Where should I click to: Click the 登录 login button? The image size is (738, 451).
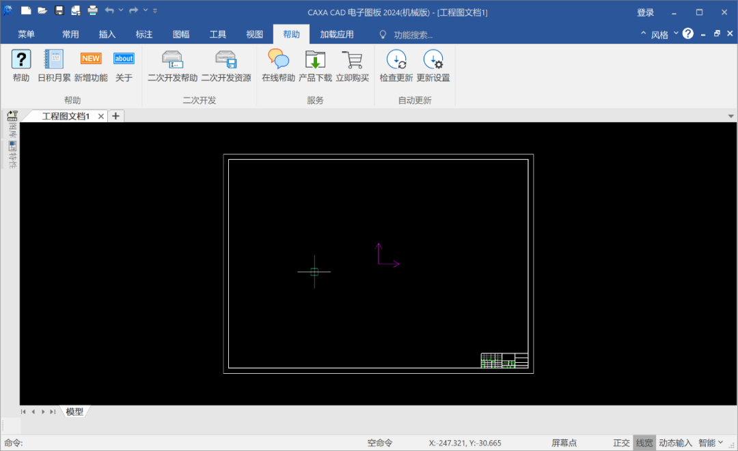click(x=645, y=13)
